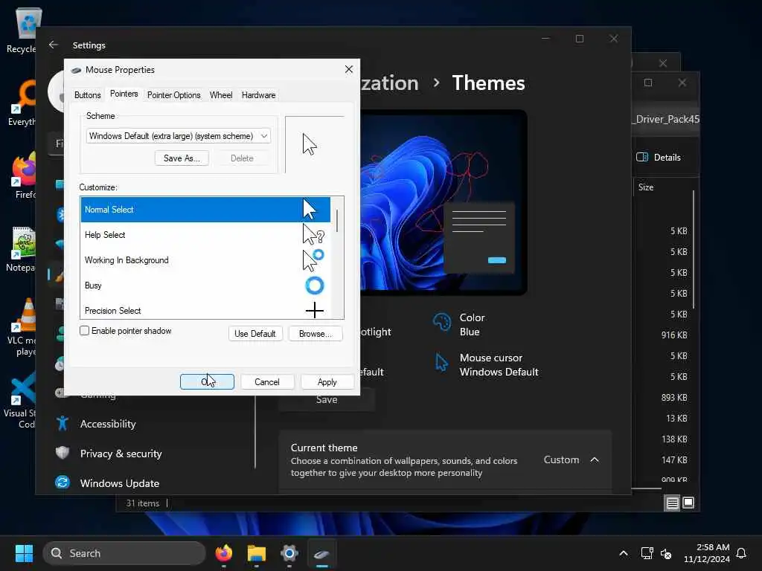Open the Wheel tab
This screenshot has width=762, height=571.
[x=221, y=95]
